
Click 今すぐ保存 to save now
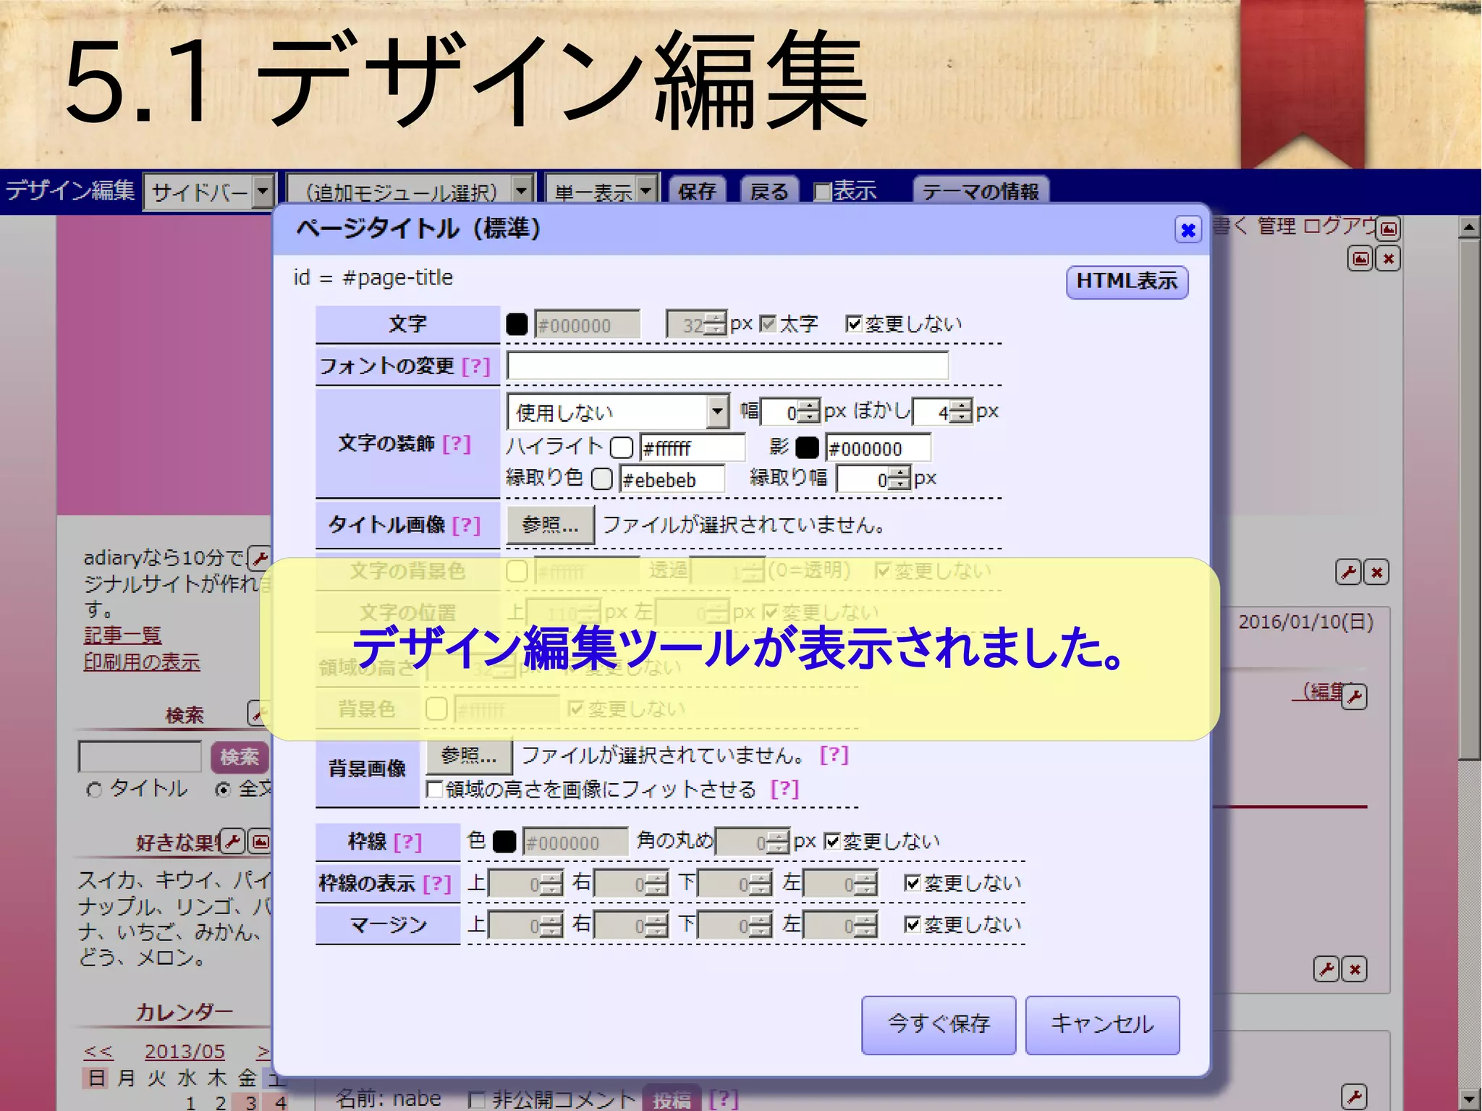939,1024
